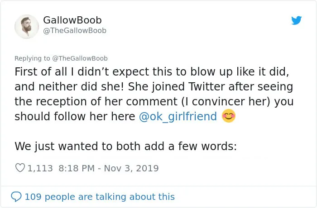Click the blushing smiley emoji
Image resolution: width=317 pixels, height=208 pixels.
(229, 116)
